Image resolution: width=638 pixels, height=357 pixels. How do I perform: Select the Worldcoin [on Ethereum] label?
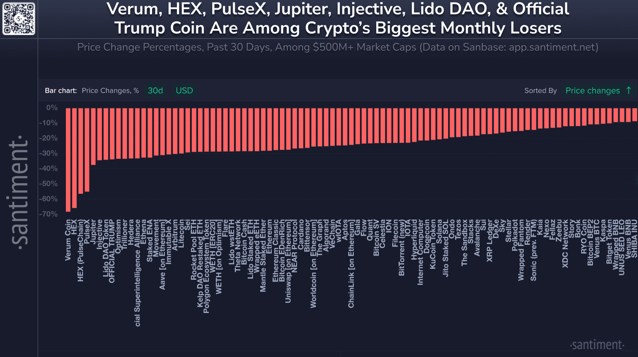[x=314, y=264]
